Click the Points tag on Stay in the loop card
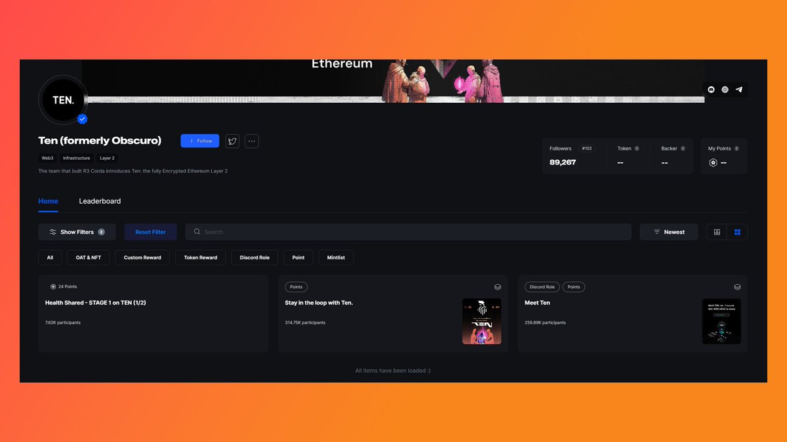 point(296,287)
